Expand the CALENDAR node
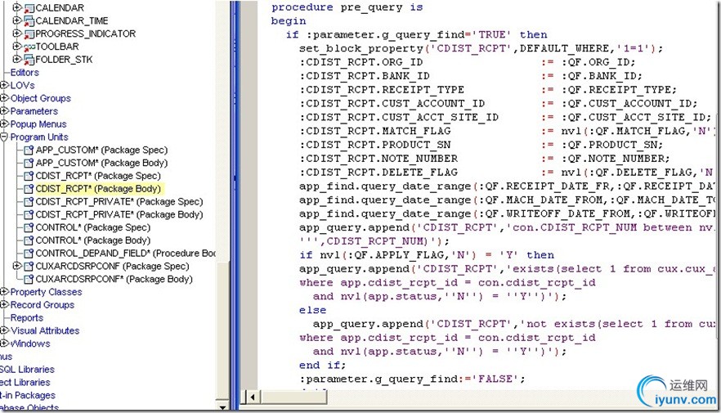This screenshot has height=413, width=721. (16, 7)
